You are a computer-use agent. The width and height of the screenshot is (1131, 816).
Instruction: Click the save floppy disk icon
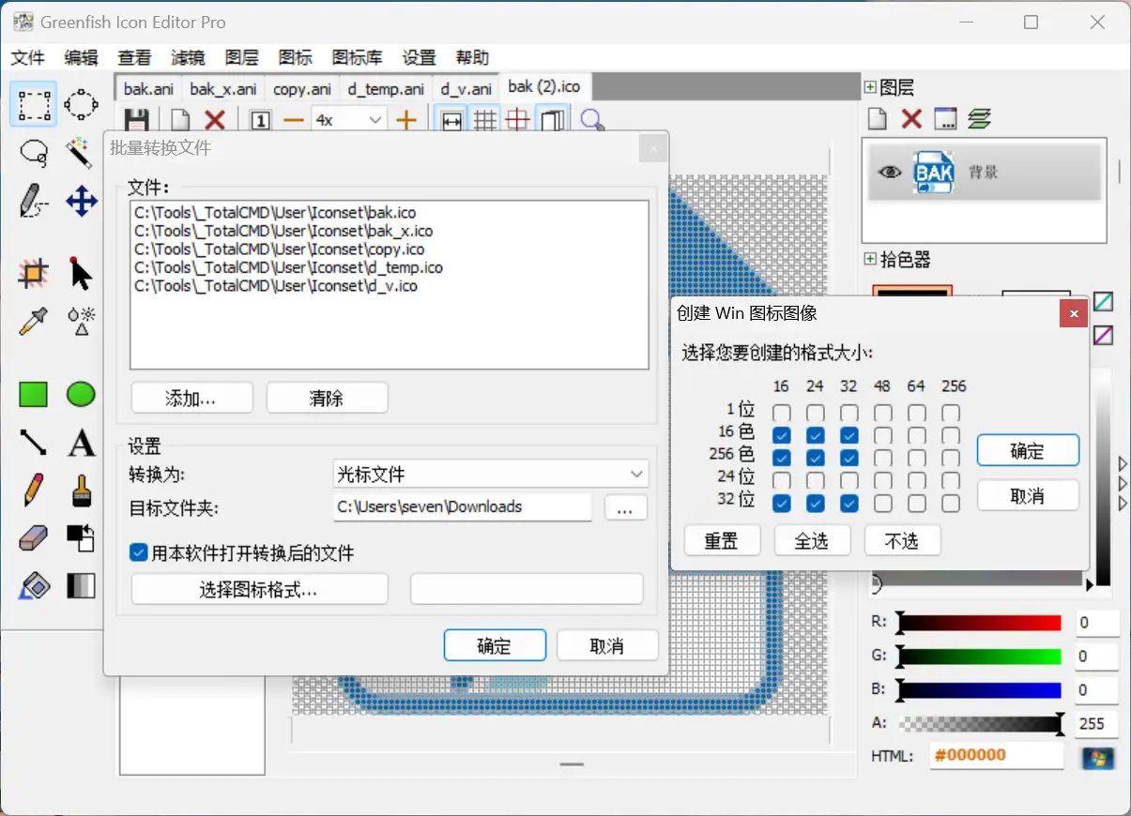click(137, 120)
